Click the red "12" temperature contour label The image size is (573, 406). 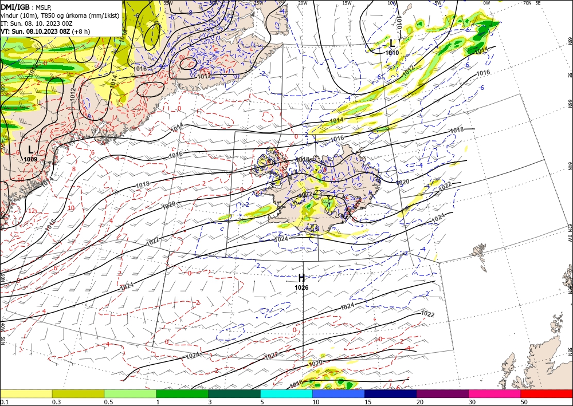pyautogui.click(x=32, y=211)
